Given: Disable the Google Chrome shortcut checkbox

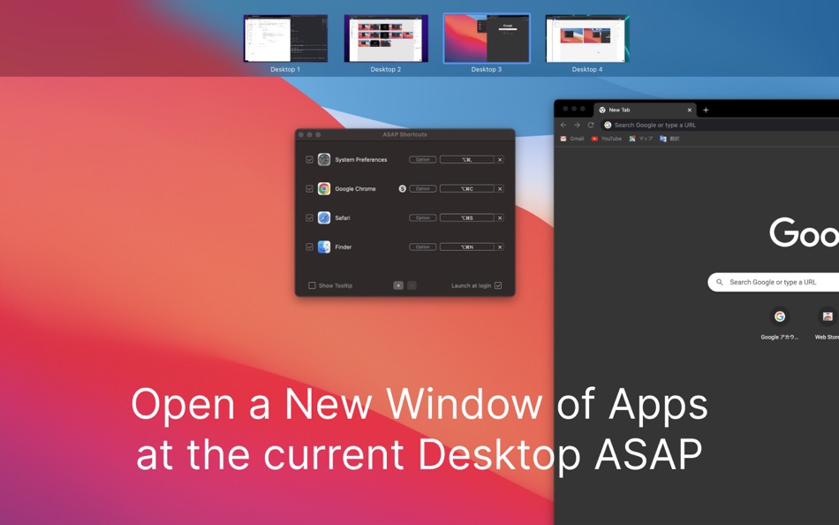Looking at the screenshot, I should click(x=309, y=188).
